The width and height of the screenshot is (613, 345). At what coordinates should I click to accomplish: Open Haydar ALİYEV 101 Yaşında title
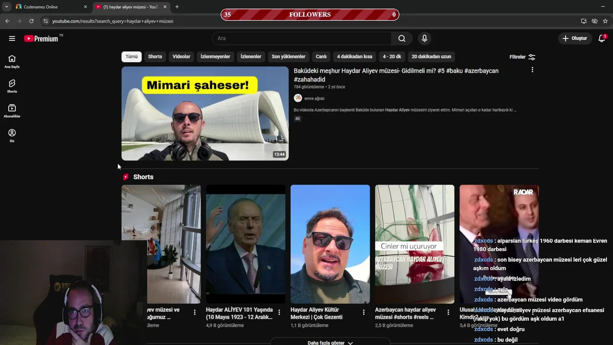point(239,313)
